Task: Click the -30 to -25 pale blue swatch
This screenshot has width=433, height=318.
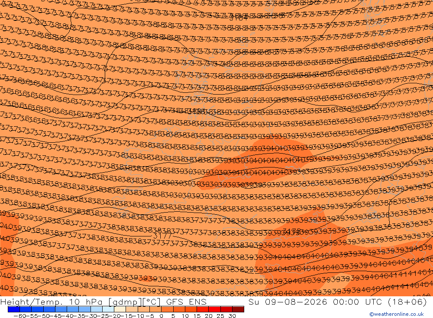Action: pos(97,309)
